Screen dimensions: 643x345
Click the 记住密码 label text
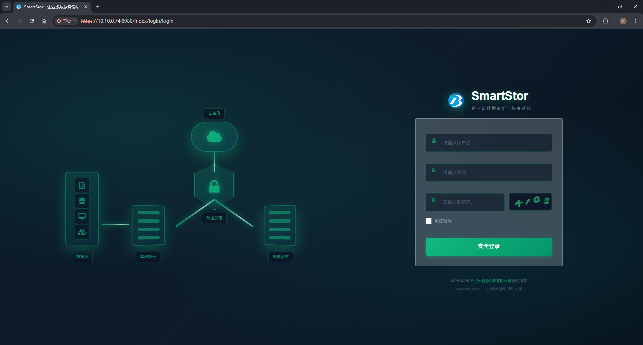[x=443, y=221]
